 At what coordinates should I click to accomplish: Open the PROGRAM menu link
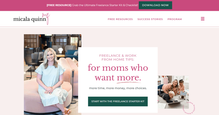[175, 19]
